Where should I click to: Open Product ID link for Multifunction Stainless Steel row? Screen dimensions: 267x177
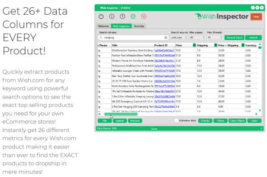coord(164,50)
